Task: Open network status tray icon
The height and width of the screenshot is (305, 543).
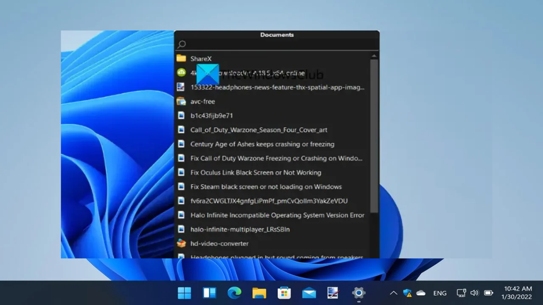Action: pos(461,293)
